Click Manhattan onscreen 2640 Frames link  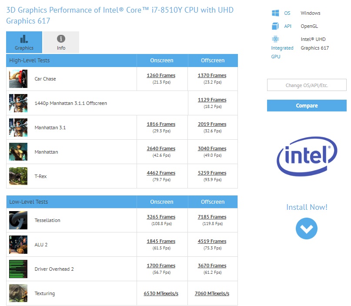click(161, 148)
